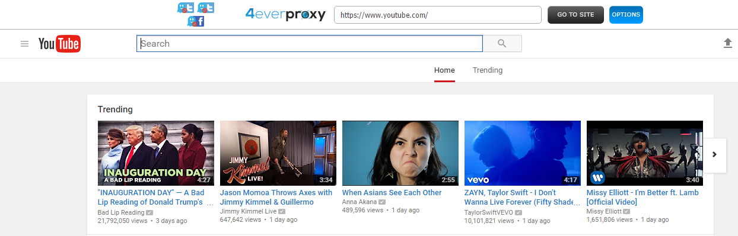Image resolution: width=738 pixels, height=236 pixels.
Task: Click verified badge next to TaylorSwiftVEVO
Action: (518, 212)
